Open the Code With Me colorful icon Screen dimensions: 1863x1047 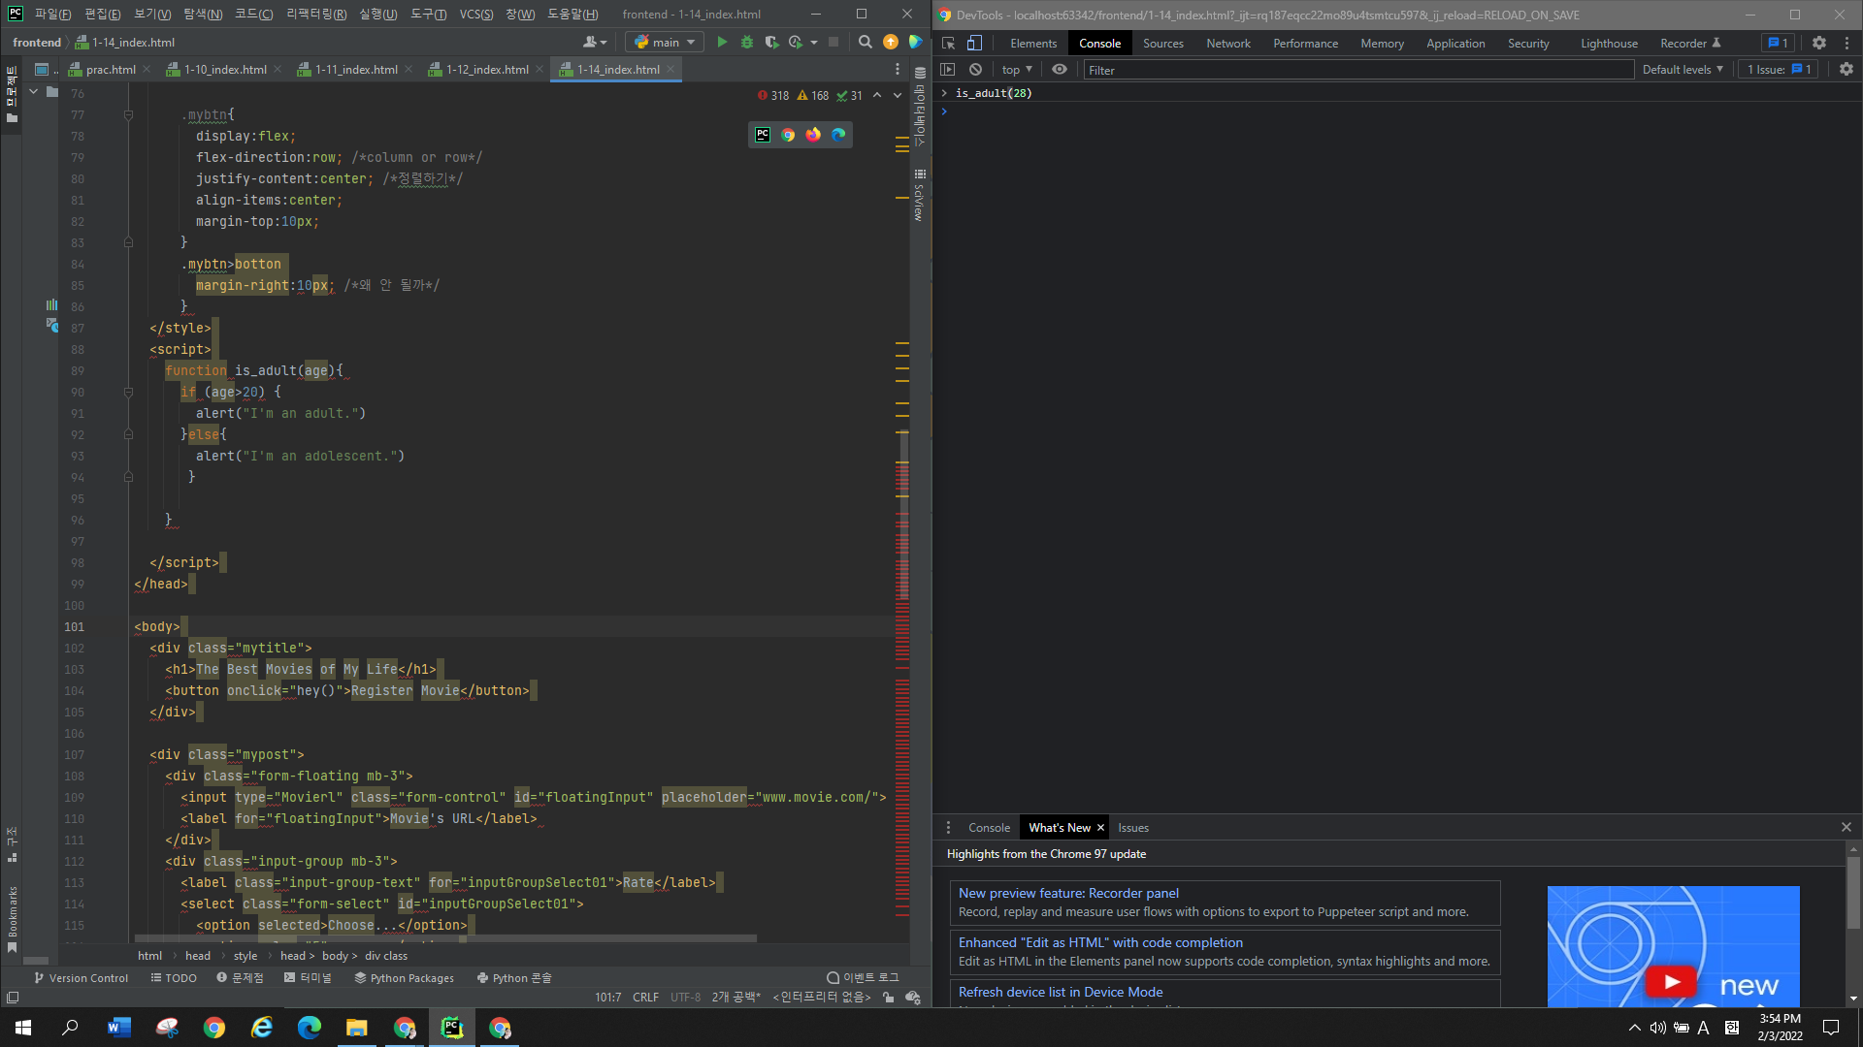[915, 42]
